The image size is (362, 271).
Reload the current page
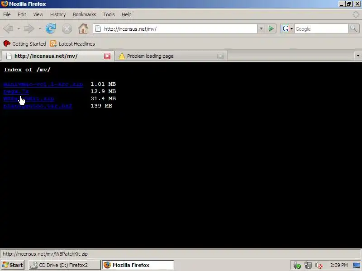click(x=51, y=29)
